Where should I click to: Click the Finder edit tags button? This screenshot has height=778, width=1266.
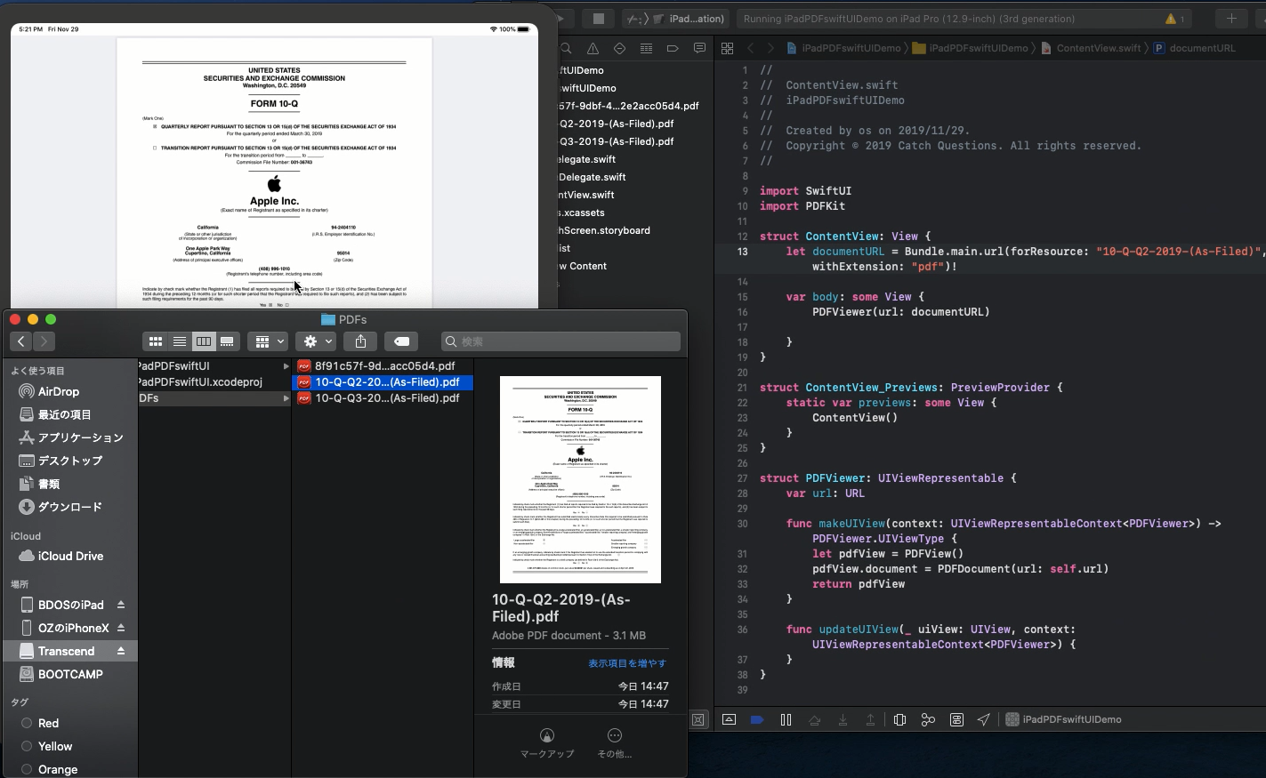pyautogui.click(x=401, y=341)
